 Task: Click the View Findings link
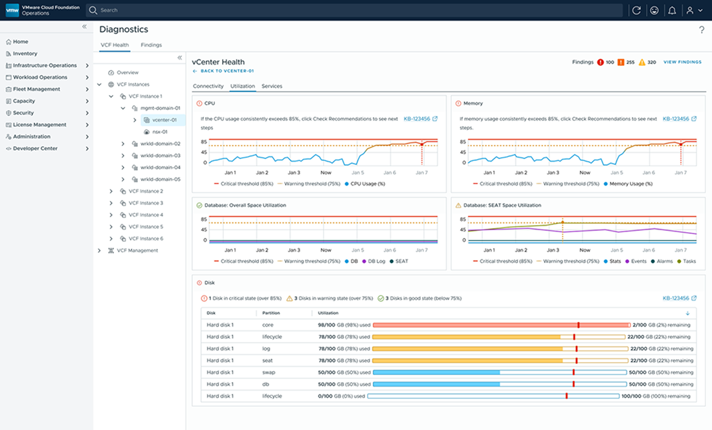[682, 62]
